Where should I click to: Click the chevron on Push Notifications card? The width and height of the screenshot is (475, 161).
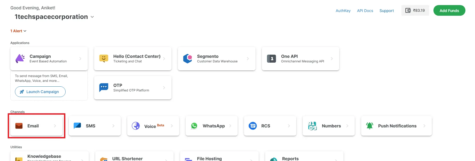click(x=424, y=126)
